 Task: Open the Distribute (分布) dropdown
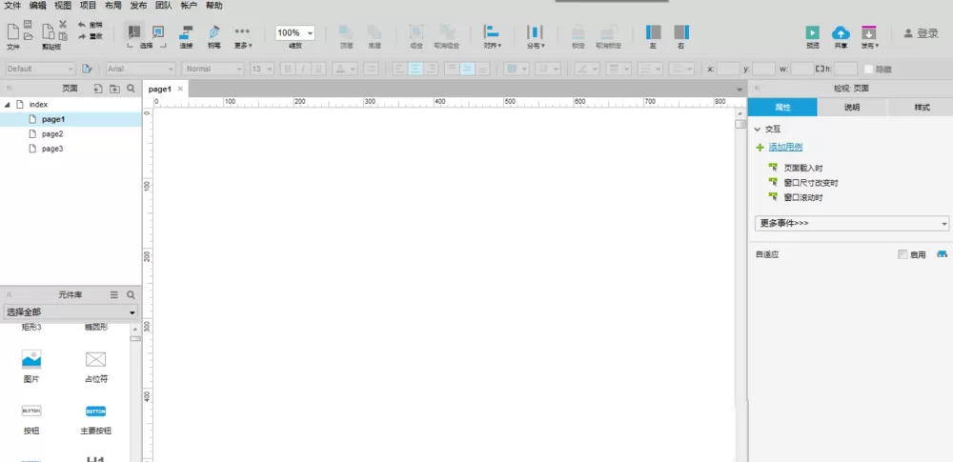[x=535, y=35]
